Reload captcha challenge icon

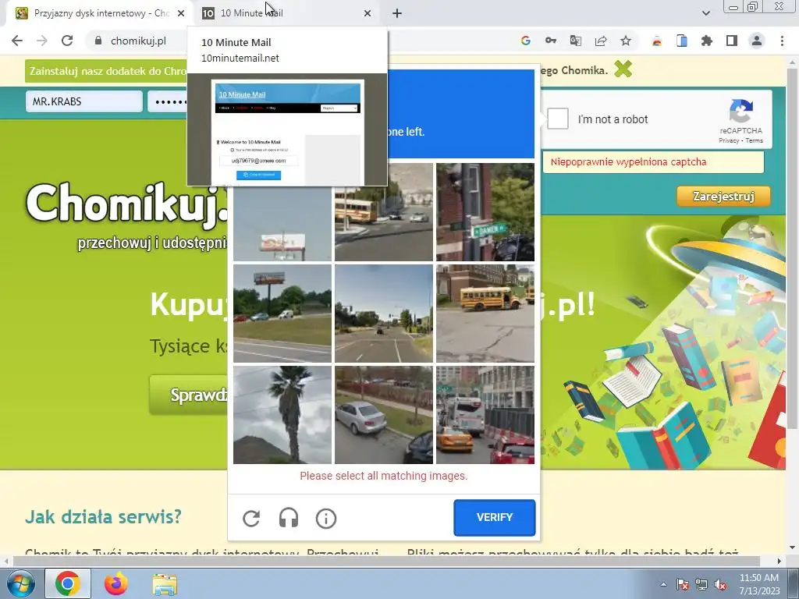click(x=251, y=519)
